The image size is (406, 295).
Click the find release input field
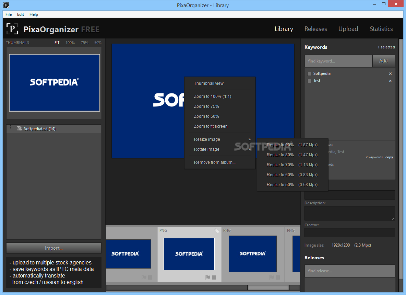[349, 271]
